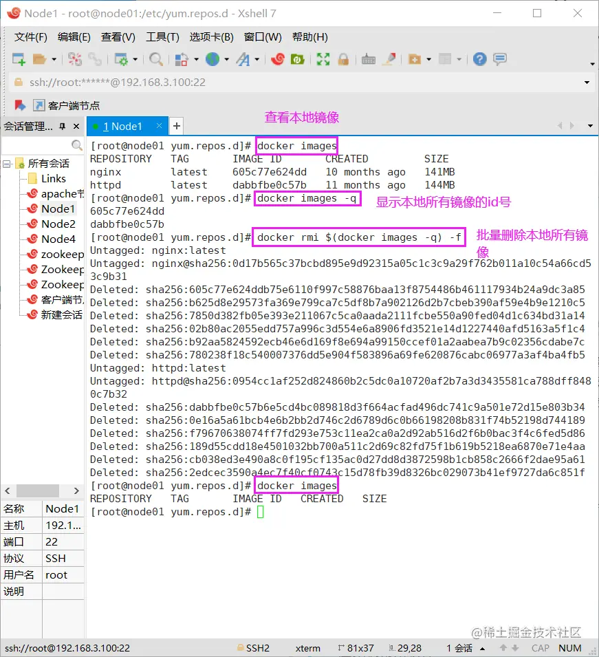Open dropdown next to new folder icon

coord(429,59)
